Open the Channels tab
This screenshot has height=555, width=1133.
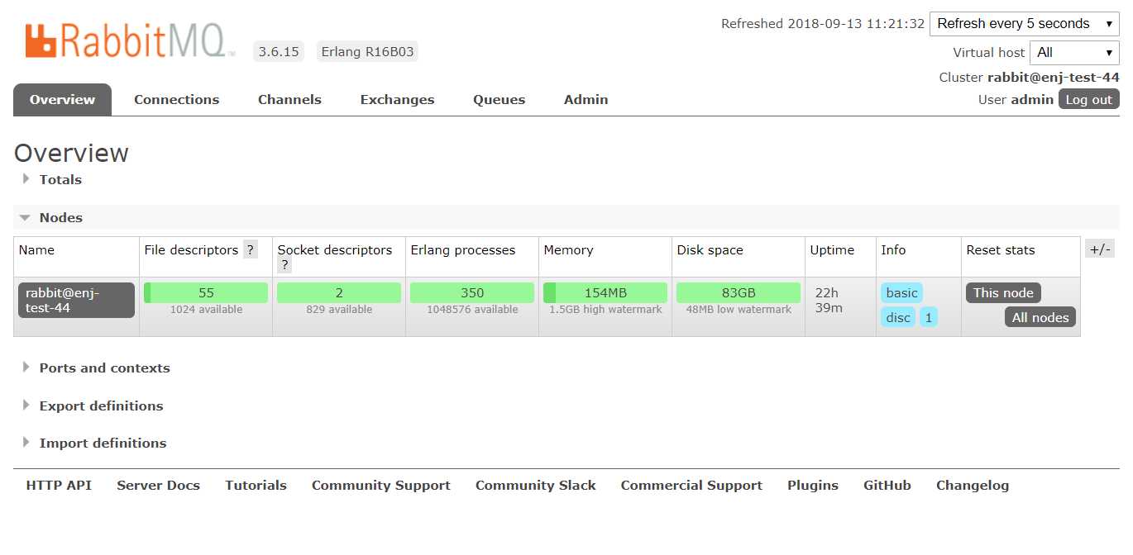point(289,99)
